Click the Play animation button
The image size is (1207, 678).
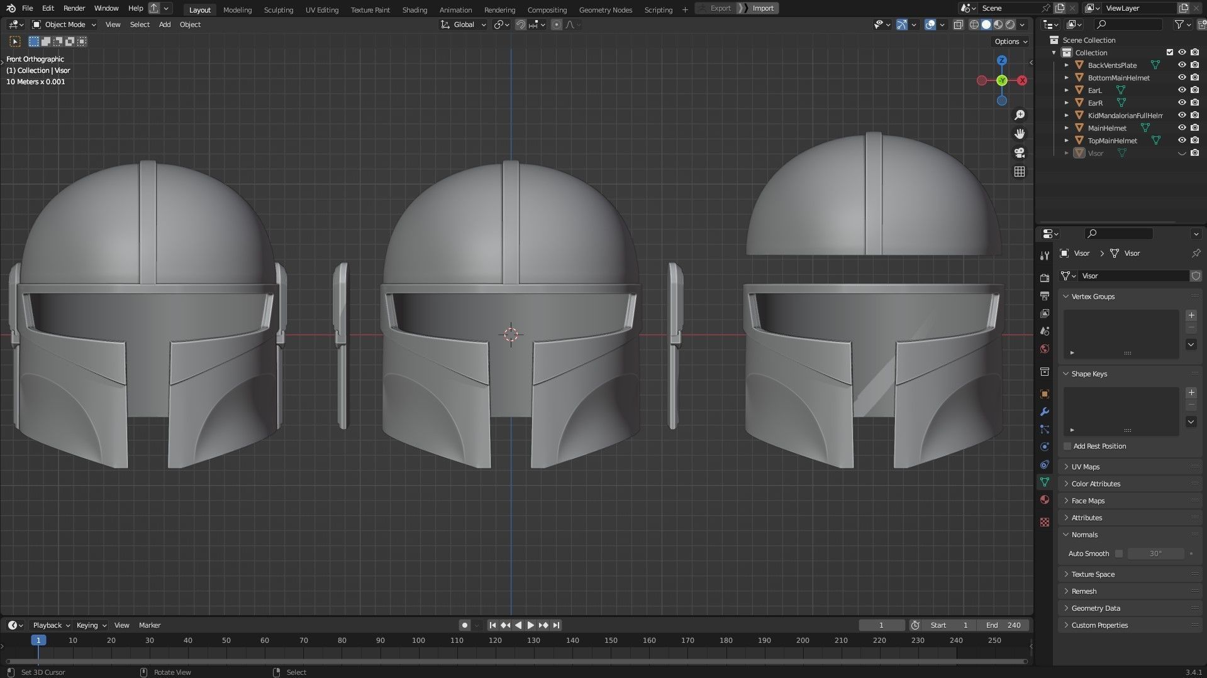[x=530, y=625]
